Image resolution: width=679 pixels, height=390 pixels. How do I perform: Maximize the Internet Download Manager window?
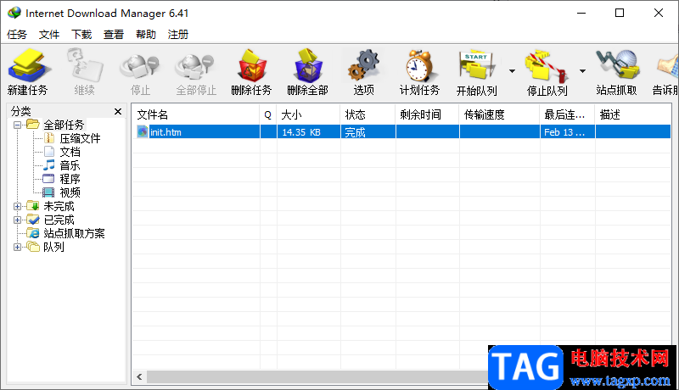pos(620,13)
